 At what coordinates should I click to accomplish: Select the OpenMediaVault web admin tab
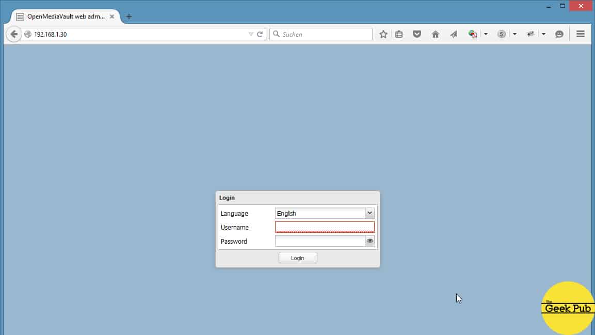66,17
